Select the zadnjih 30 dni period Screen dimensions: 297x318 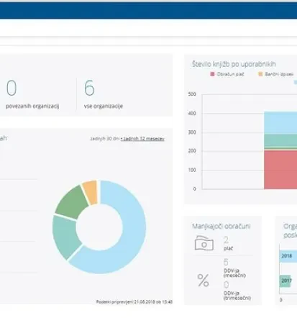pos(104,139)
